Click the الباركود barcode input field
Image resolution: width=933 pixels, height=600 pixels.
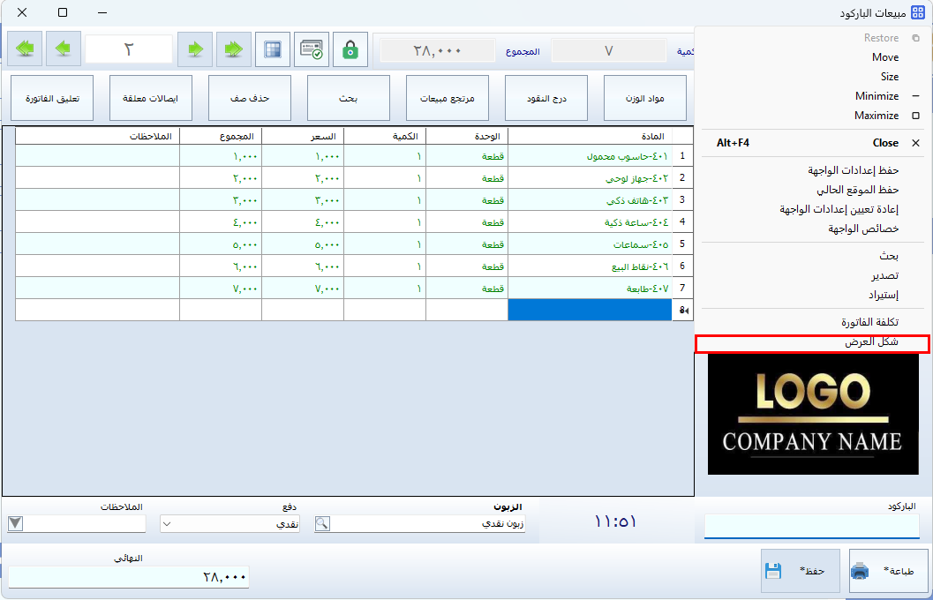pos(812,526)
